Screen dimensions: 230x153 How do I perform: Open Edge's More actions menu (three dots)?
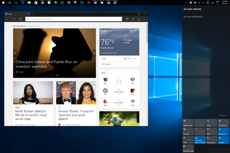pyautogui.click(x=144, y=19)
